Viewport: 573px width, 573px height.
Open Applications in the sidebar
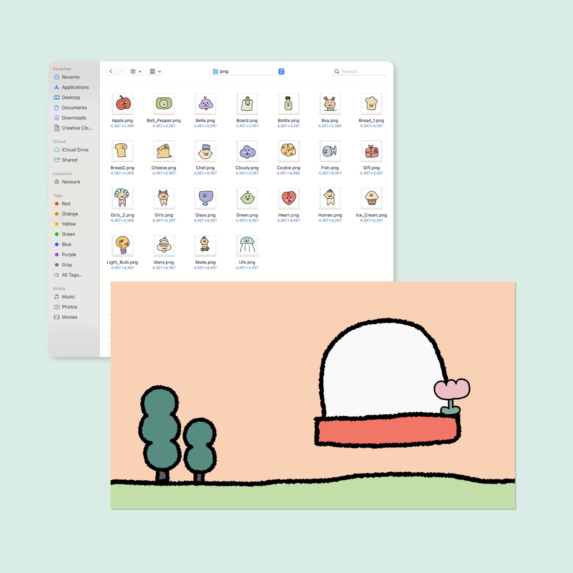(x=71, y=87)
